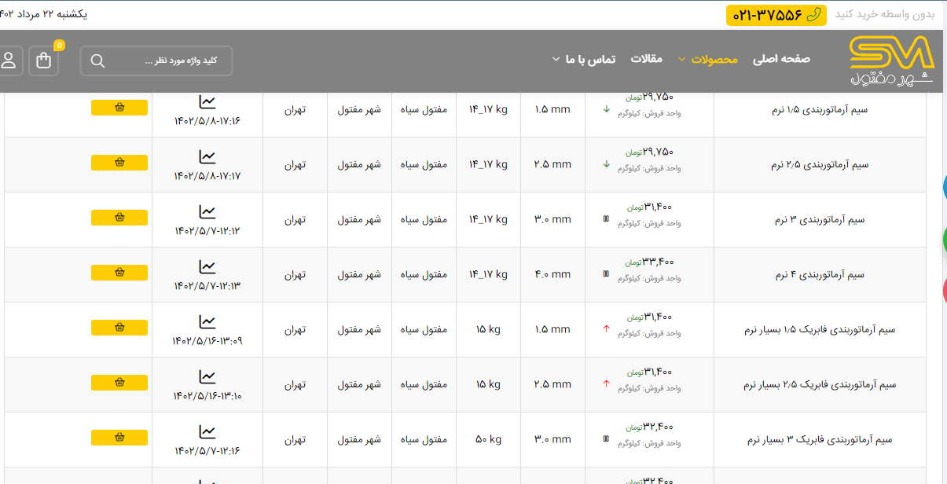Call the 021-37556 phone number button

(x=776, y=15)
